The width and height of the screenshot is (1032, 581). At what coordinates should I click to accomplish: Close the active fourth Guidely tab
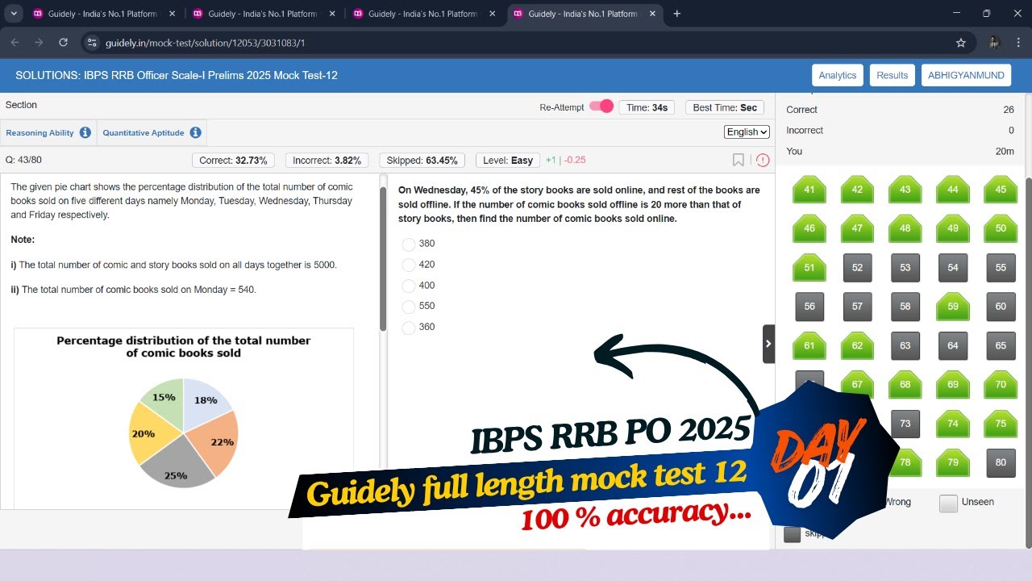(x=652, y=14)
